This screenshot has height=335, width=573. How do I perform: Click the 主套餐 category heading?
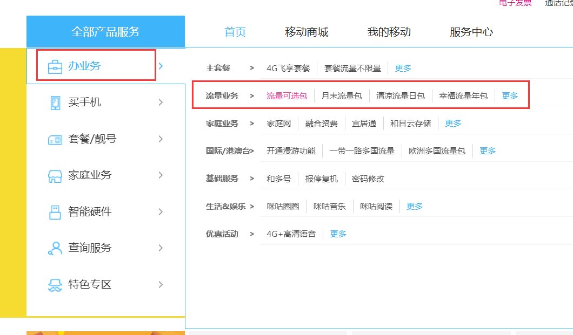[218, 68]
